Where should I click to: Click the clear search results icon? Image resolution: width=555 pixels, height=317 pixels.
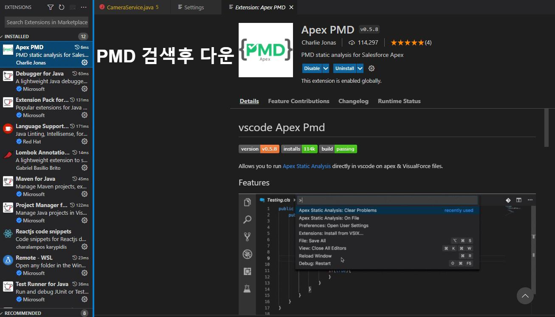(x=73, y=7)
